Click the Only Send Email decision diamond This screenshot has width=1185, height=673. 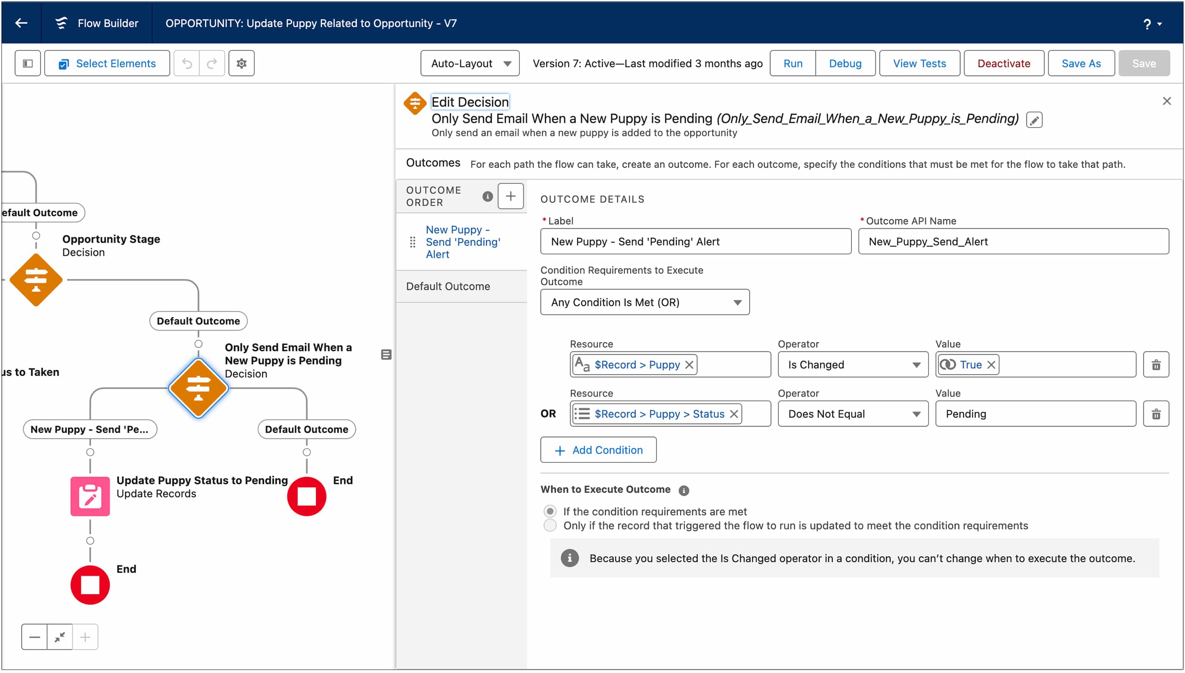pyautogui.click(x=198, y=389)
